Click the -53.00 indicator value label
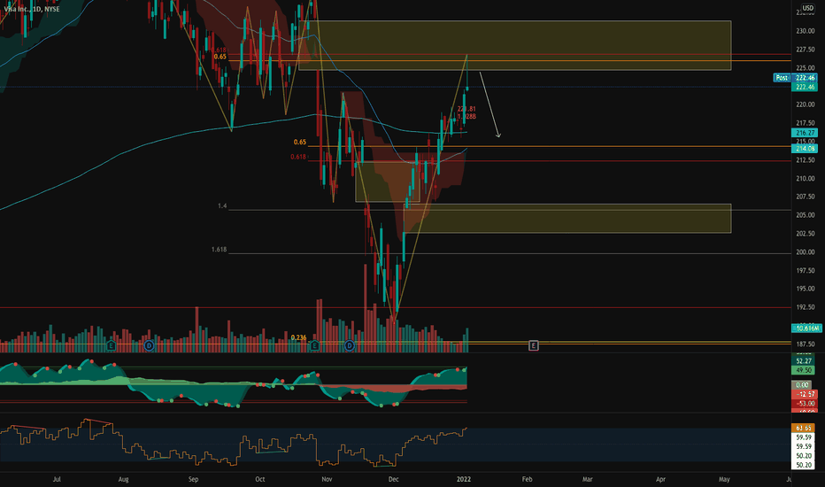825x487 pixels. pos(804,404)
